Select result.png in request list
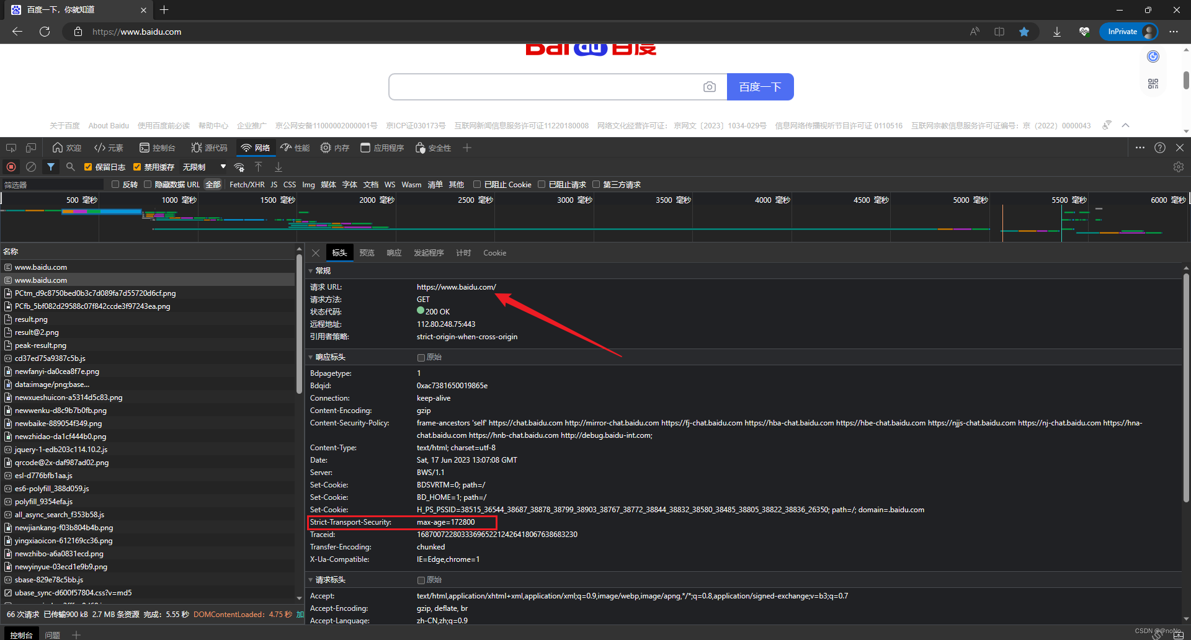This screenshot has width=1191, height=640. (x=148, y=319)
